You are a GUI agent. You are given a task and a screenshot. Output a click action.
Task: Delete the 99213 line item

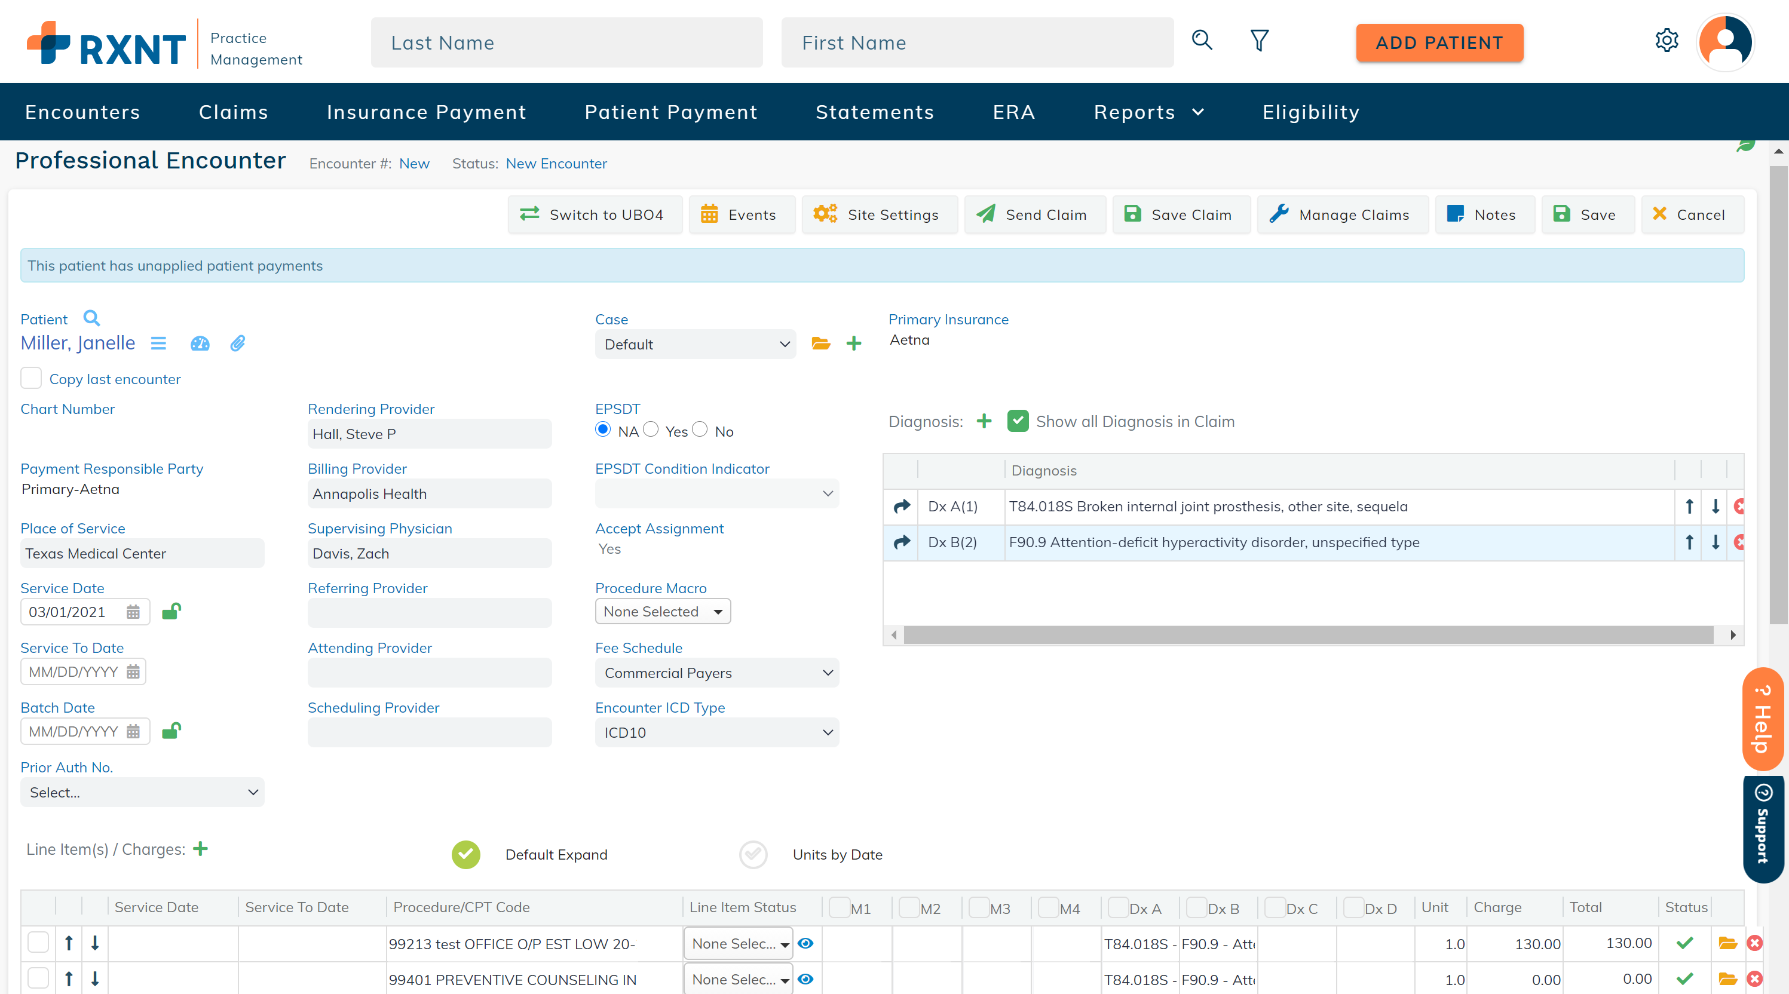pos(1754,943)
